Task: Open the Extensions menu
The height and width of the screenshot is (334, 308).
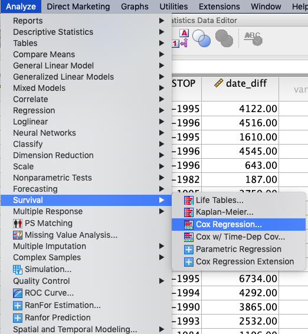Action: click(x=219, y=6)
